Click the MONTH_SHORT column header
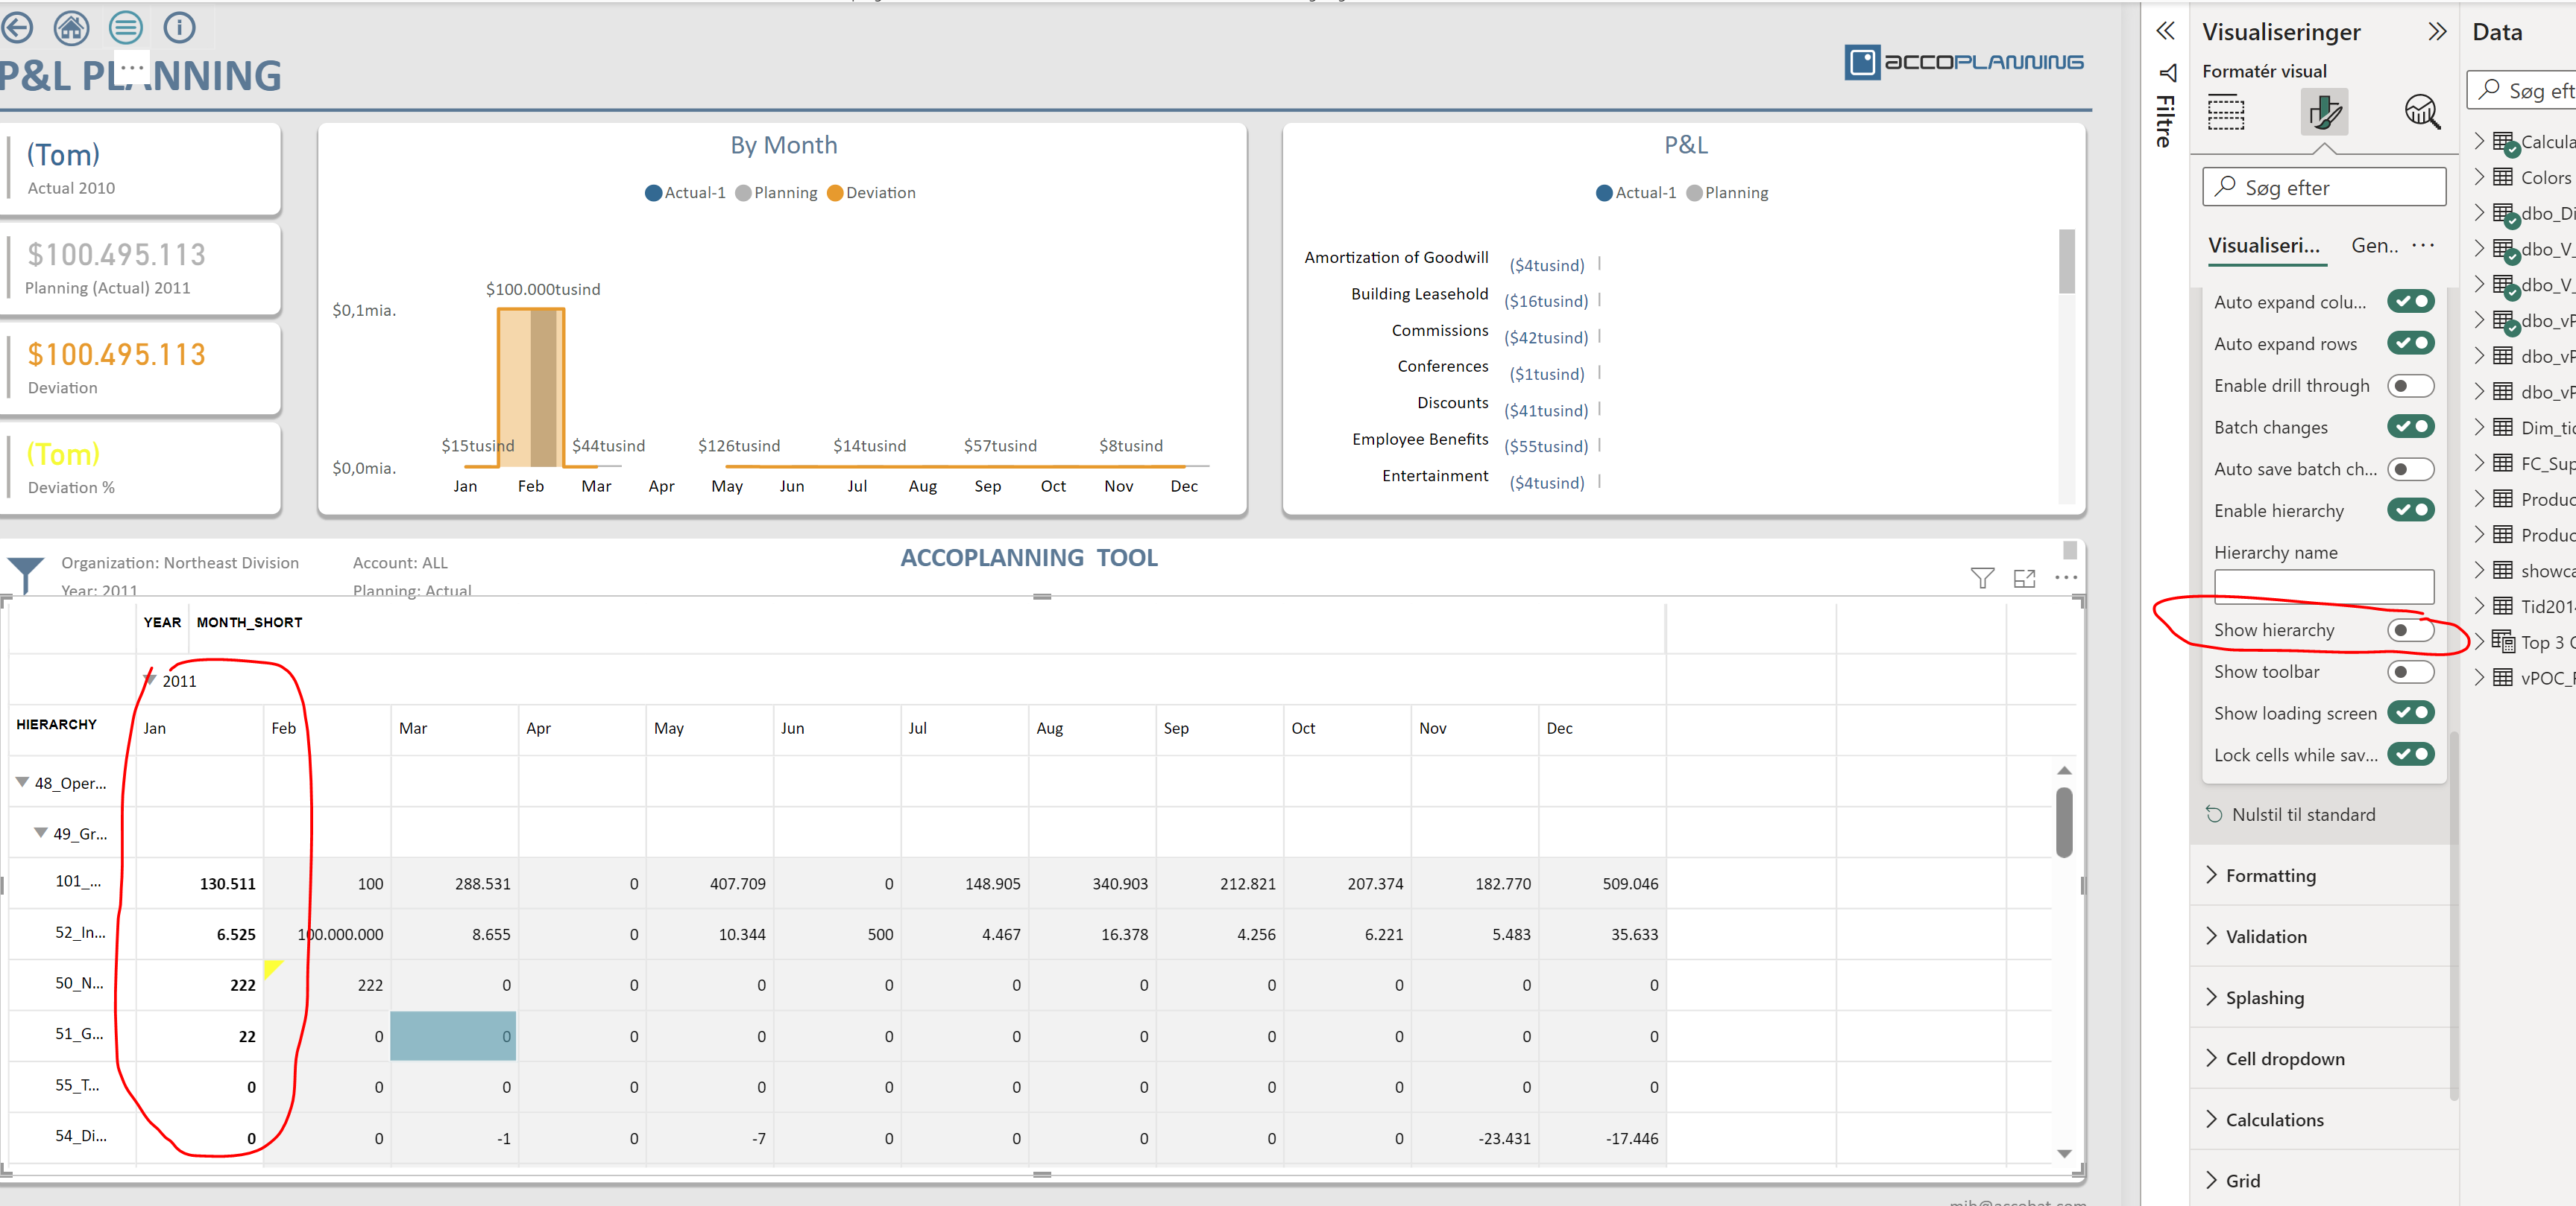 tap(249, 621)
